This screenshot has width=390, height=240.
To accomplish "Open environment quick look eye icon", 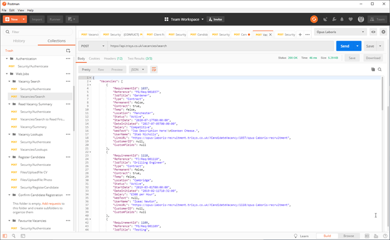I will click(373, 32).
